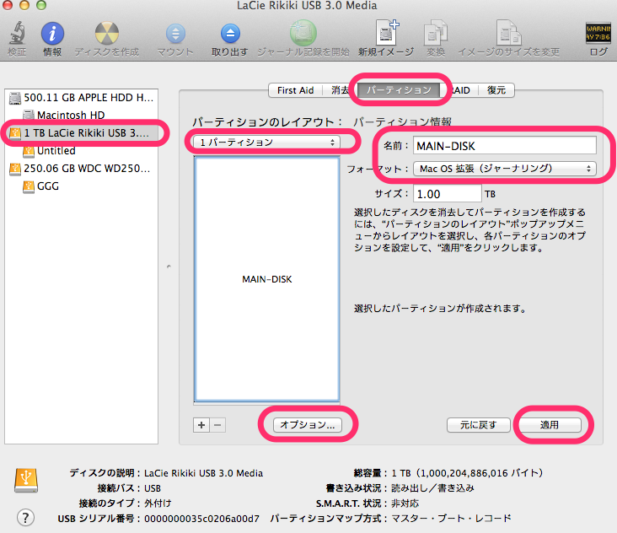Image resolution: width=617 pixels, height=533 pixels.
Task: Select the Untitled volume
Action: [82, 151]
